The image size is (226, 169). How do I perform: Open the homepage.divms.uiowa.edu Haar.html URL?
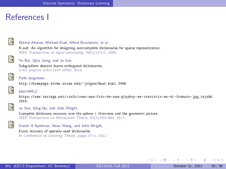[68, 83]
